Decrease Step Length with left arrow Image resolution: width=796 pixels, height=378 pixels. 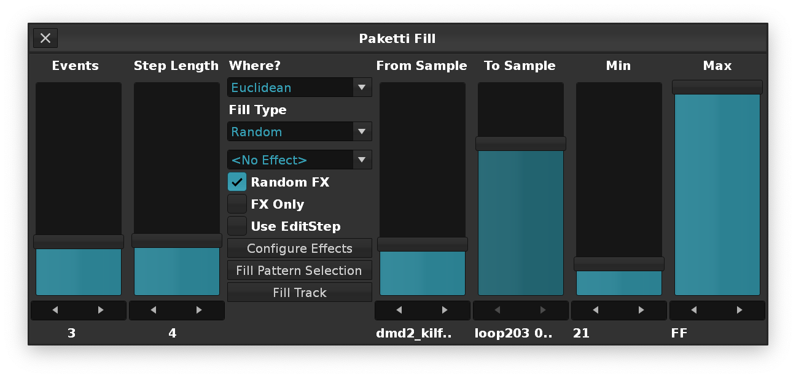[x=154, y=310]
